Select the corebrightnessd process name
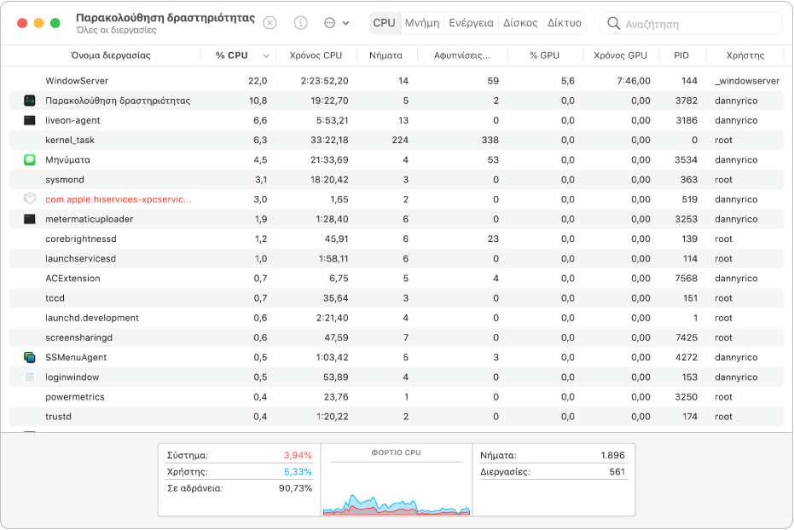 tap(81, 239)
